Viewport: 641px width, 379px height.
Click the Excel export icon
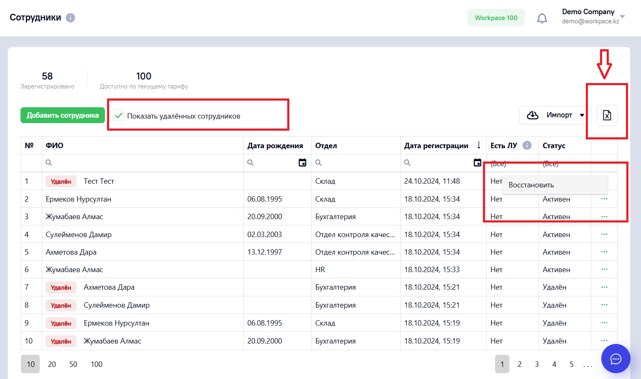click(607, 115)
